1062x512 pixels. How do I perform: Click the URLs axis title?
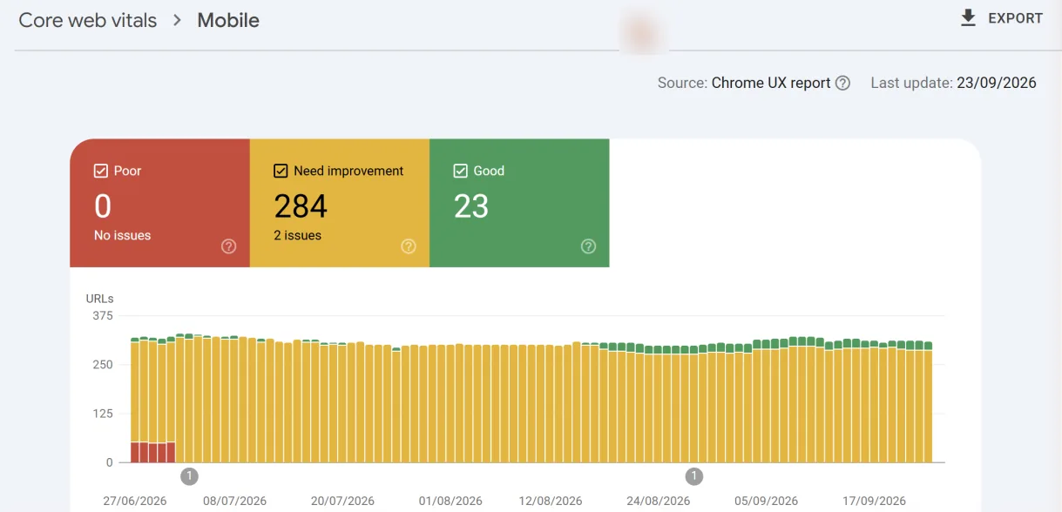click(x=99, y=299)
